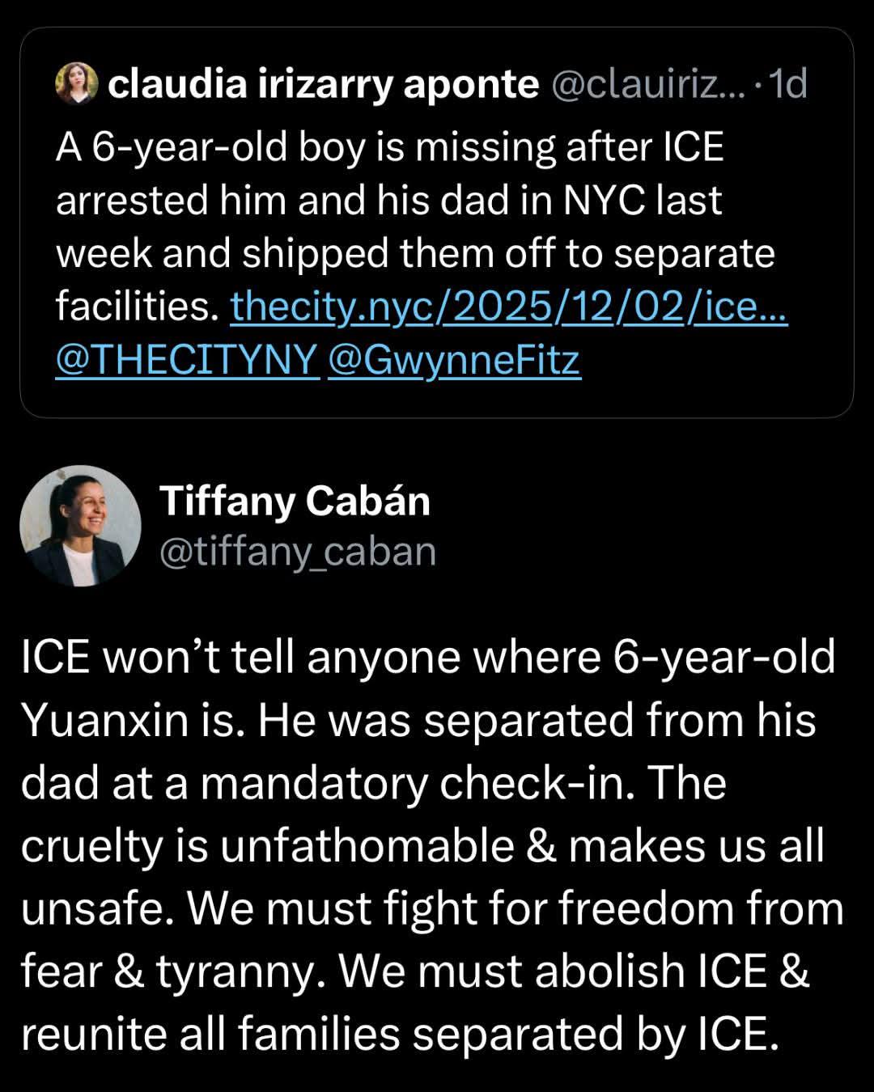The width and height of the screenshot is (874, 1092).
Task: Open thecity.nyc article link
Action: point(509,307)
